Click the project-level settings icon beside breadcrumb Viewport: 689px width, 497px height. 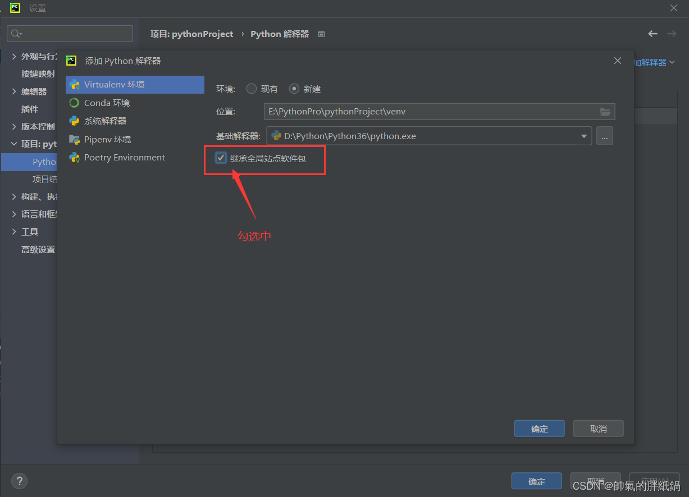pos(321,34)
